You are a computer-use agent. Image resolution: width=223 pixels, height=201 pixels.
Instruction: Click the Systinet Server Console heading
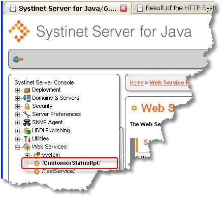[x=44, y=82]
